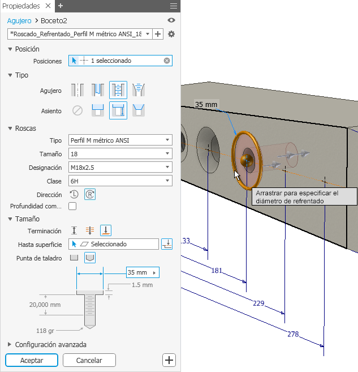Screen dimensions: 358x372
Task: Activate the surface selector arrow
Action: (74, 244)
